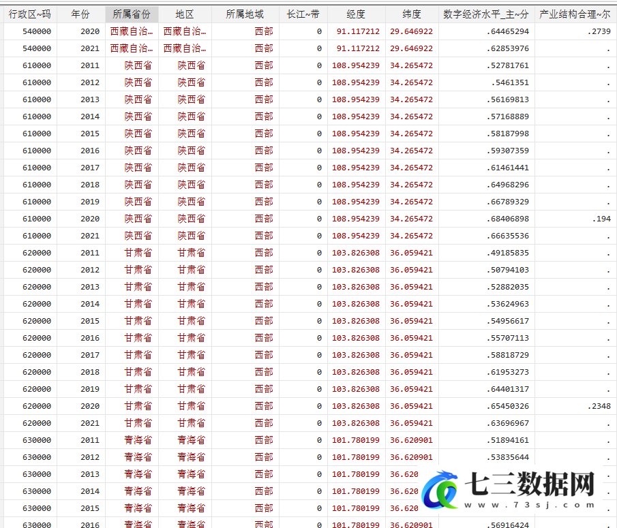Click value .53624963 for 甘肃省 2014
Screen dimensions: 617x528
tap(508, 304)
